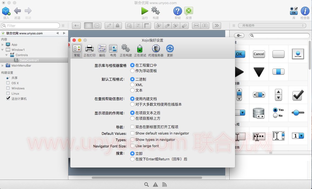The height and width of the screenshot is (189, 312).
Task: Open the 代理服务器 proxy preferences tab
Action: [x=156, y=51]
